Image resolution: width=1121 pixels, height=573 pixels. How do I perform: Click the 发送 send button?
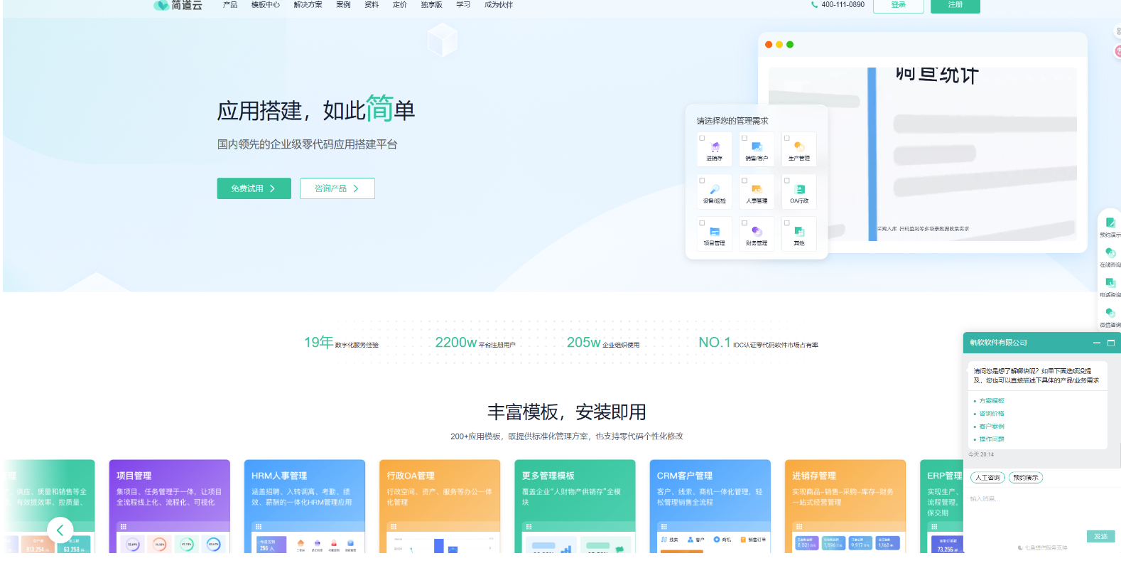click(x=1100, y=536)
